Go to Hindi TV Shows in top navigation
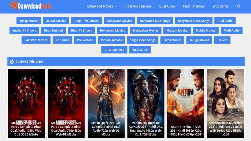Screen dimensions: 251x141 coord(194,6)
